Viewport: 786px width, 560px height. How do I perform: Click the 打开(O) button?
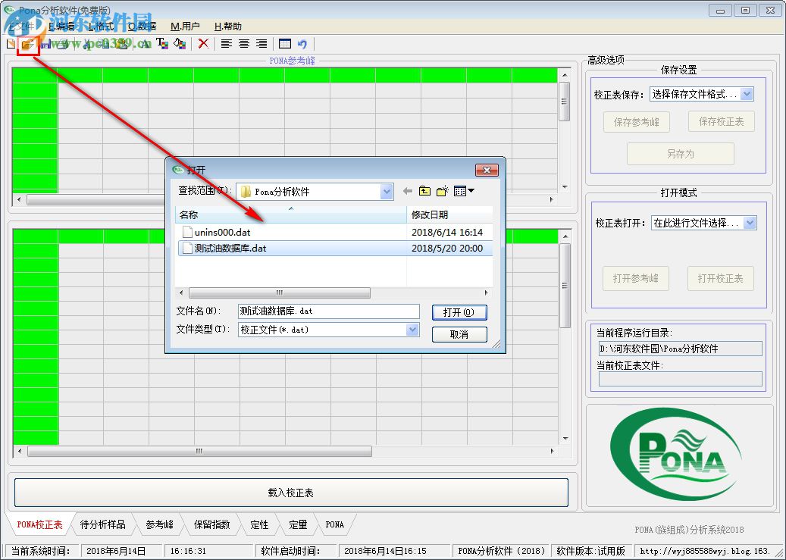tap(459, 312)
